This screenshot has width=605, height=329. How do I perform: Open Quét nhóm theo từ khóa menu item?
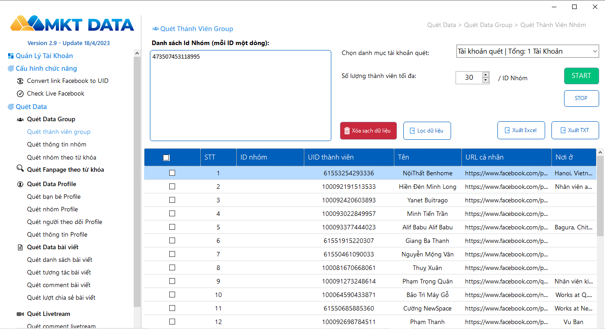(62, 158)
